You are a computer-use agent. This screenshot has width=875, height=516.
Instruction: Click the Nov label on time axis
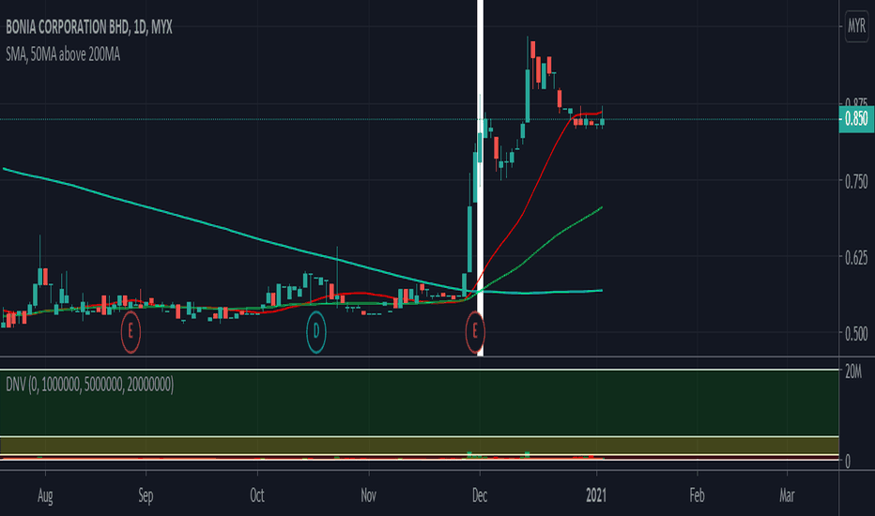(368, 495)
